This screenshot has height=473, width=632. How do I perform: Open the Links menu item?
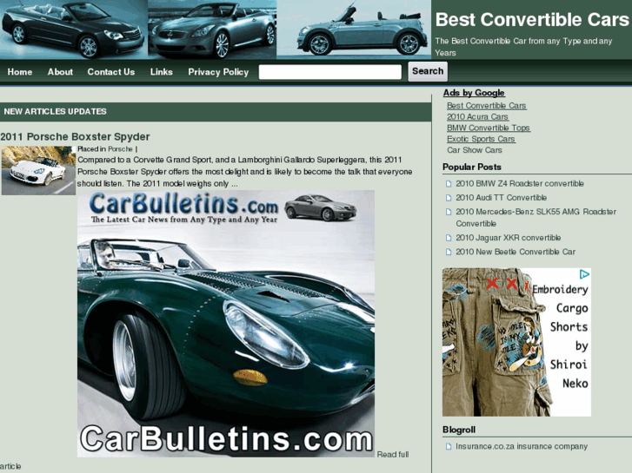tap(161, 72)
